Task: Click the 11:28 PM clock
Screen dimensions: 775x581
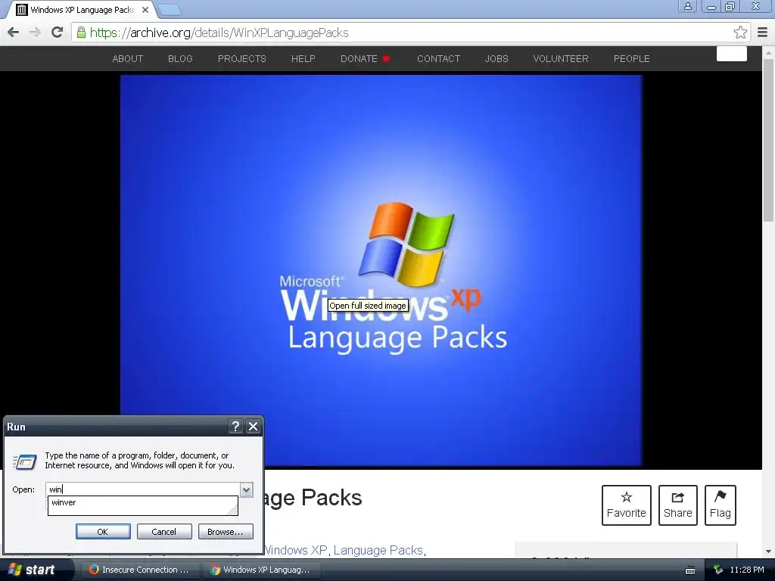Action: click(x=747, y=570)
